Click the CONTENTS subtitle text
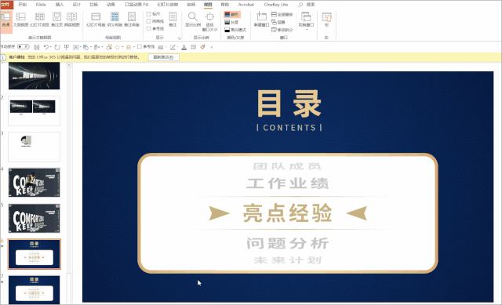502x305 pixels. pyautogui.click(x=289, y=128)
